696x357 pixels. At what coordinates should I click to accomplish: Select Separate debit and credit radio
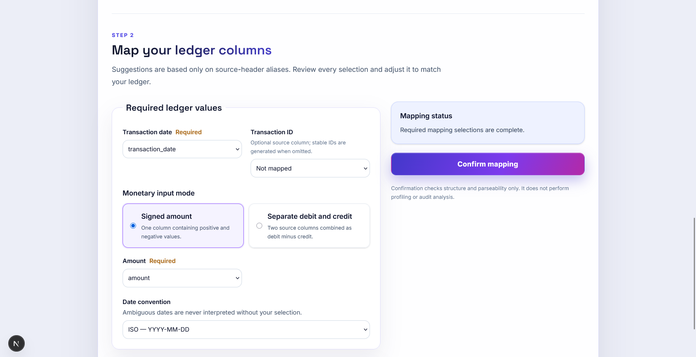(x=259, y=226)
